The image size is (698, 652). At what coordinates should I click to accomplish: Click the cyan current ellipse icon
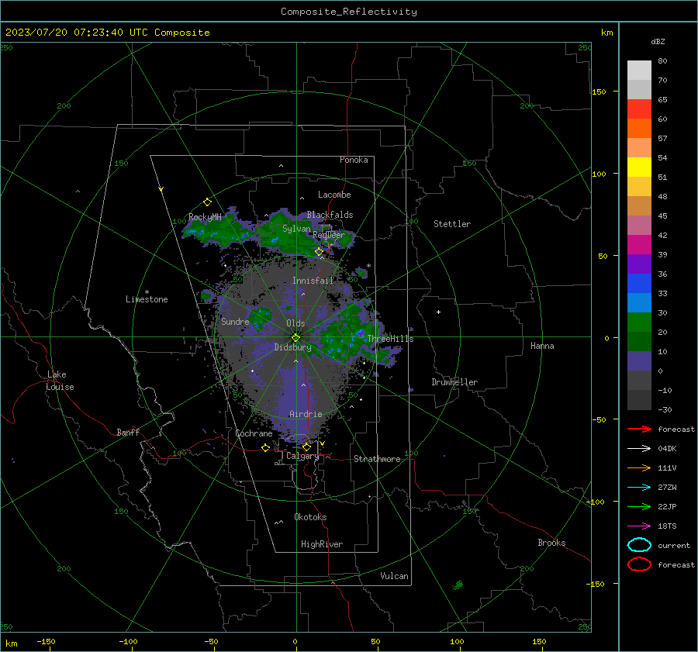coord(639,545)
